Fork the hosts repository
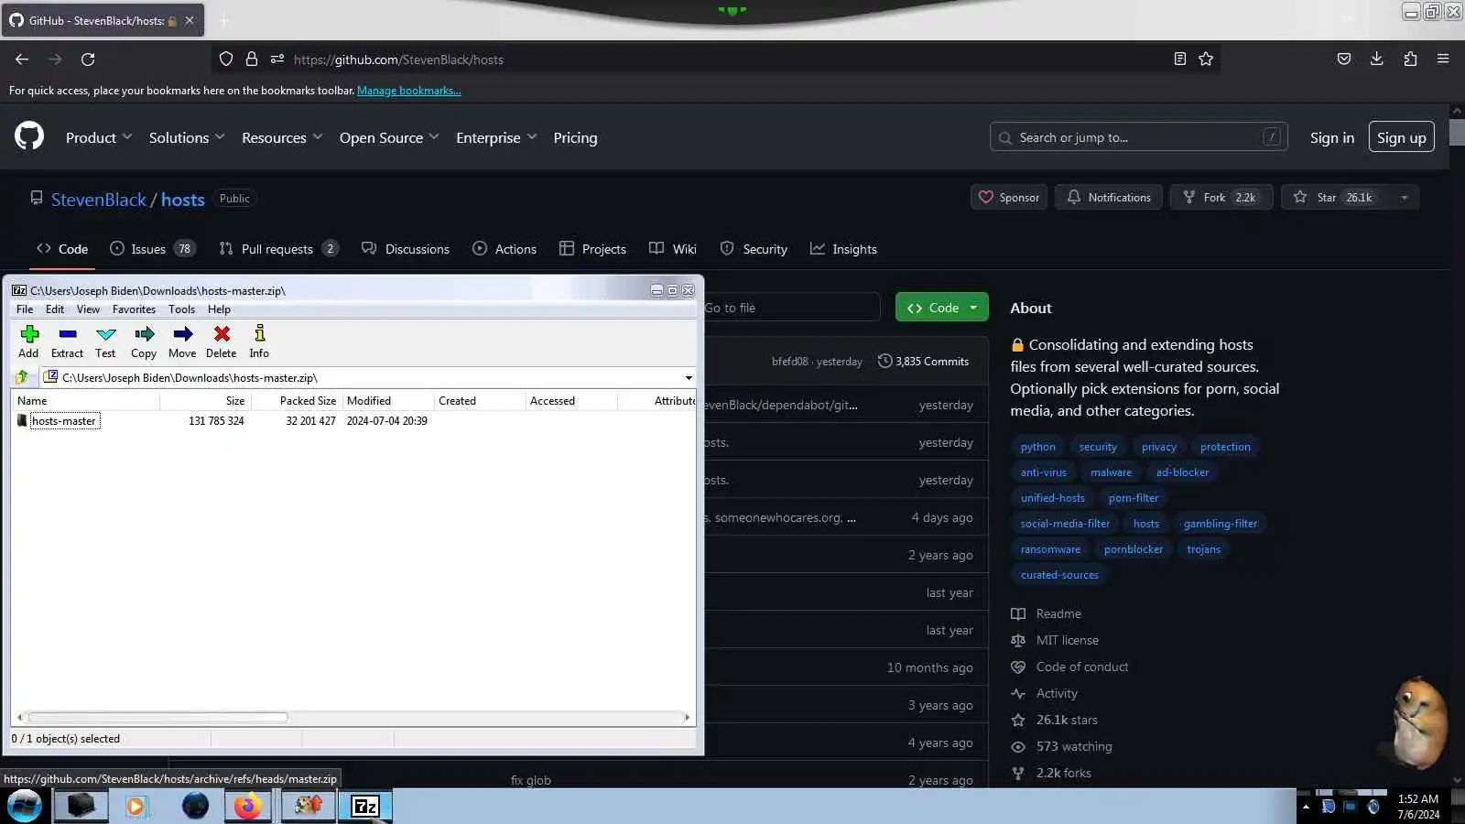 1221,198
